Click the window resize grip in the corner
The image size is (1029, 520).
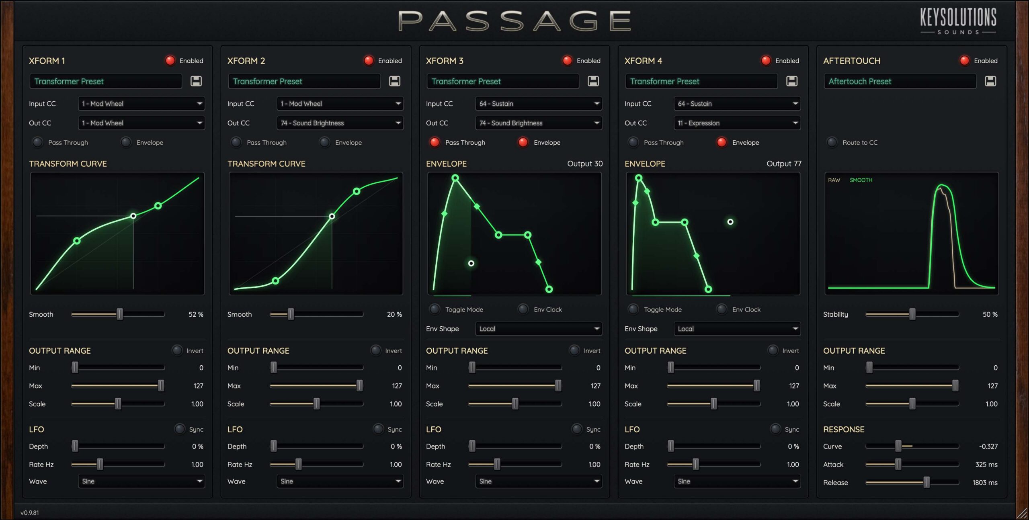pos(1022,513)
